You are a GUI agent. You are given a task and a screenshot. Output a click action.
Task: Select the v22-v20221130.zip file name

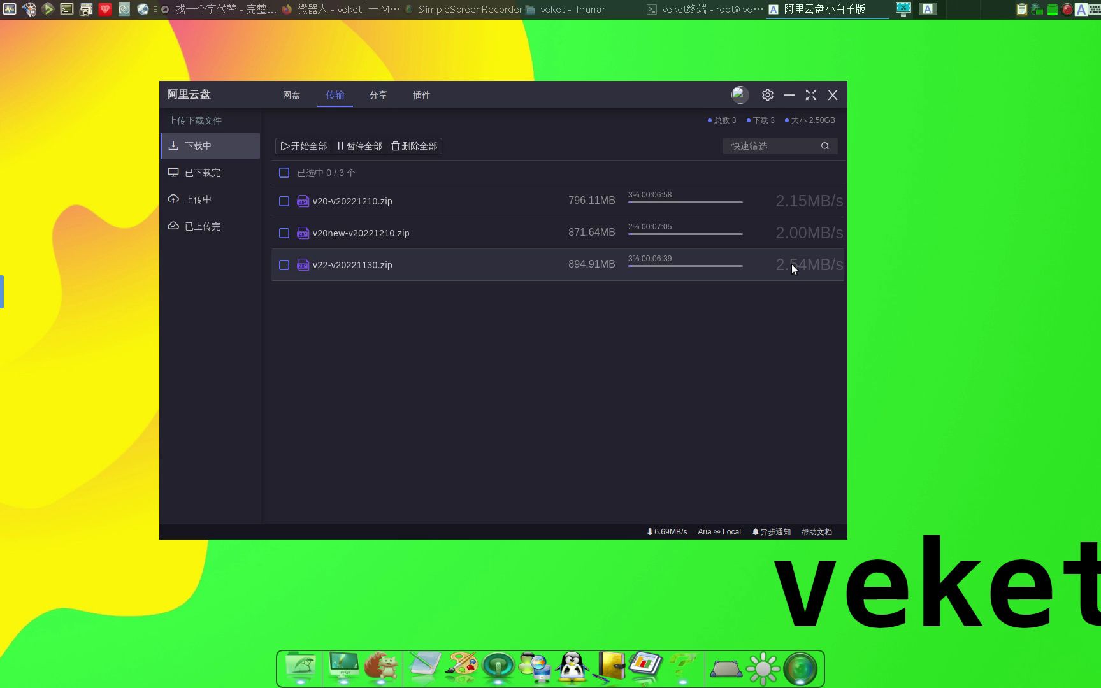tap(352, 265)
